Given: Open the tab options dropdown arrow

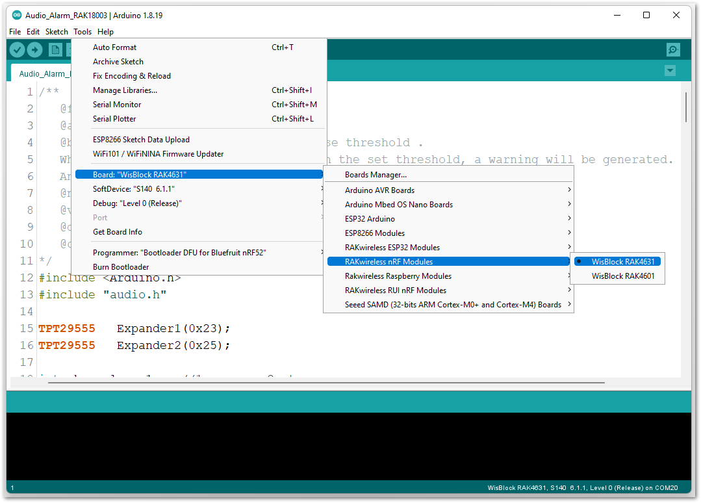Looking at the screenshot, I should pos(670,71).
